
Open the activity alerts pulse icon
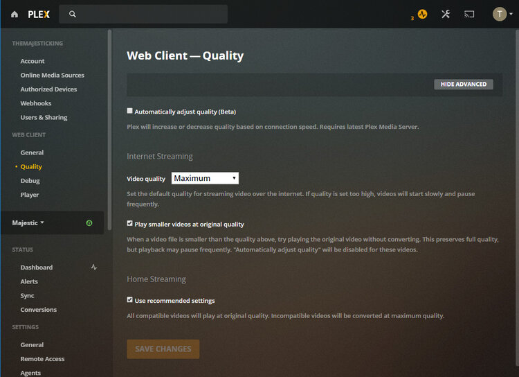[x=422, y=14]
